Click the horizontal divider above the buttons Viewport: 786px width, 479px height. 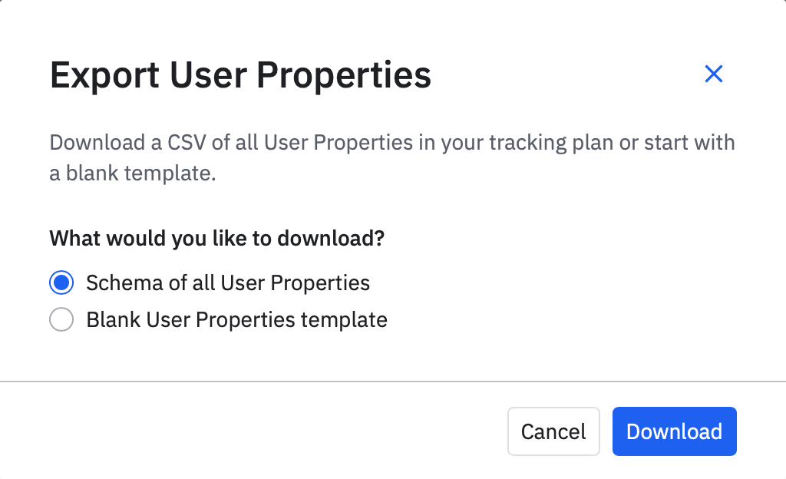pos(393,381)
